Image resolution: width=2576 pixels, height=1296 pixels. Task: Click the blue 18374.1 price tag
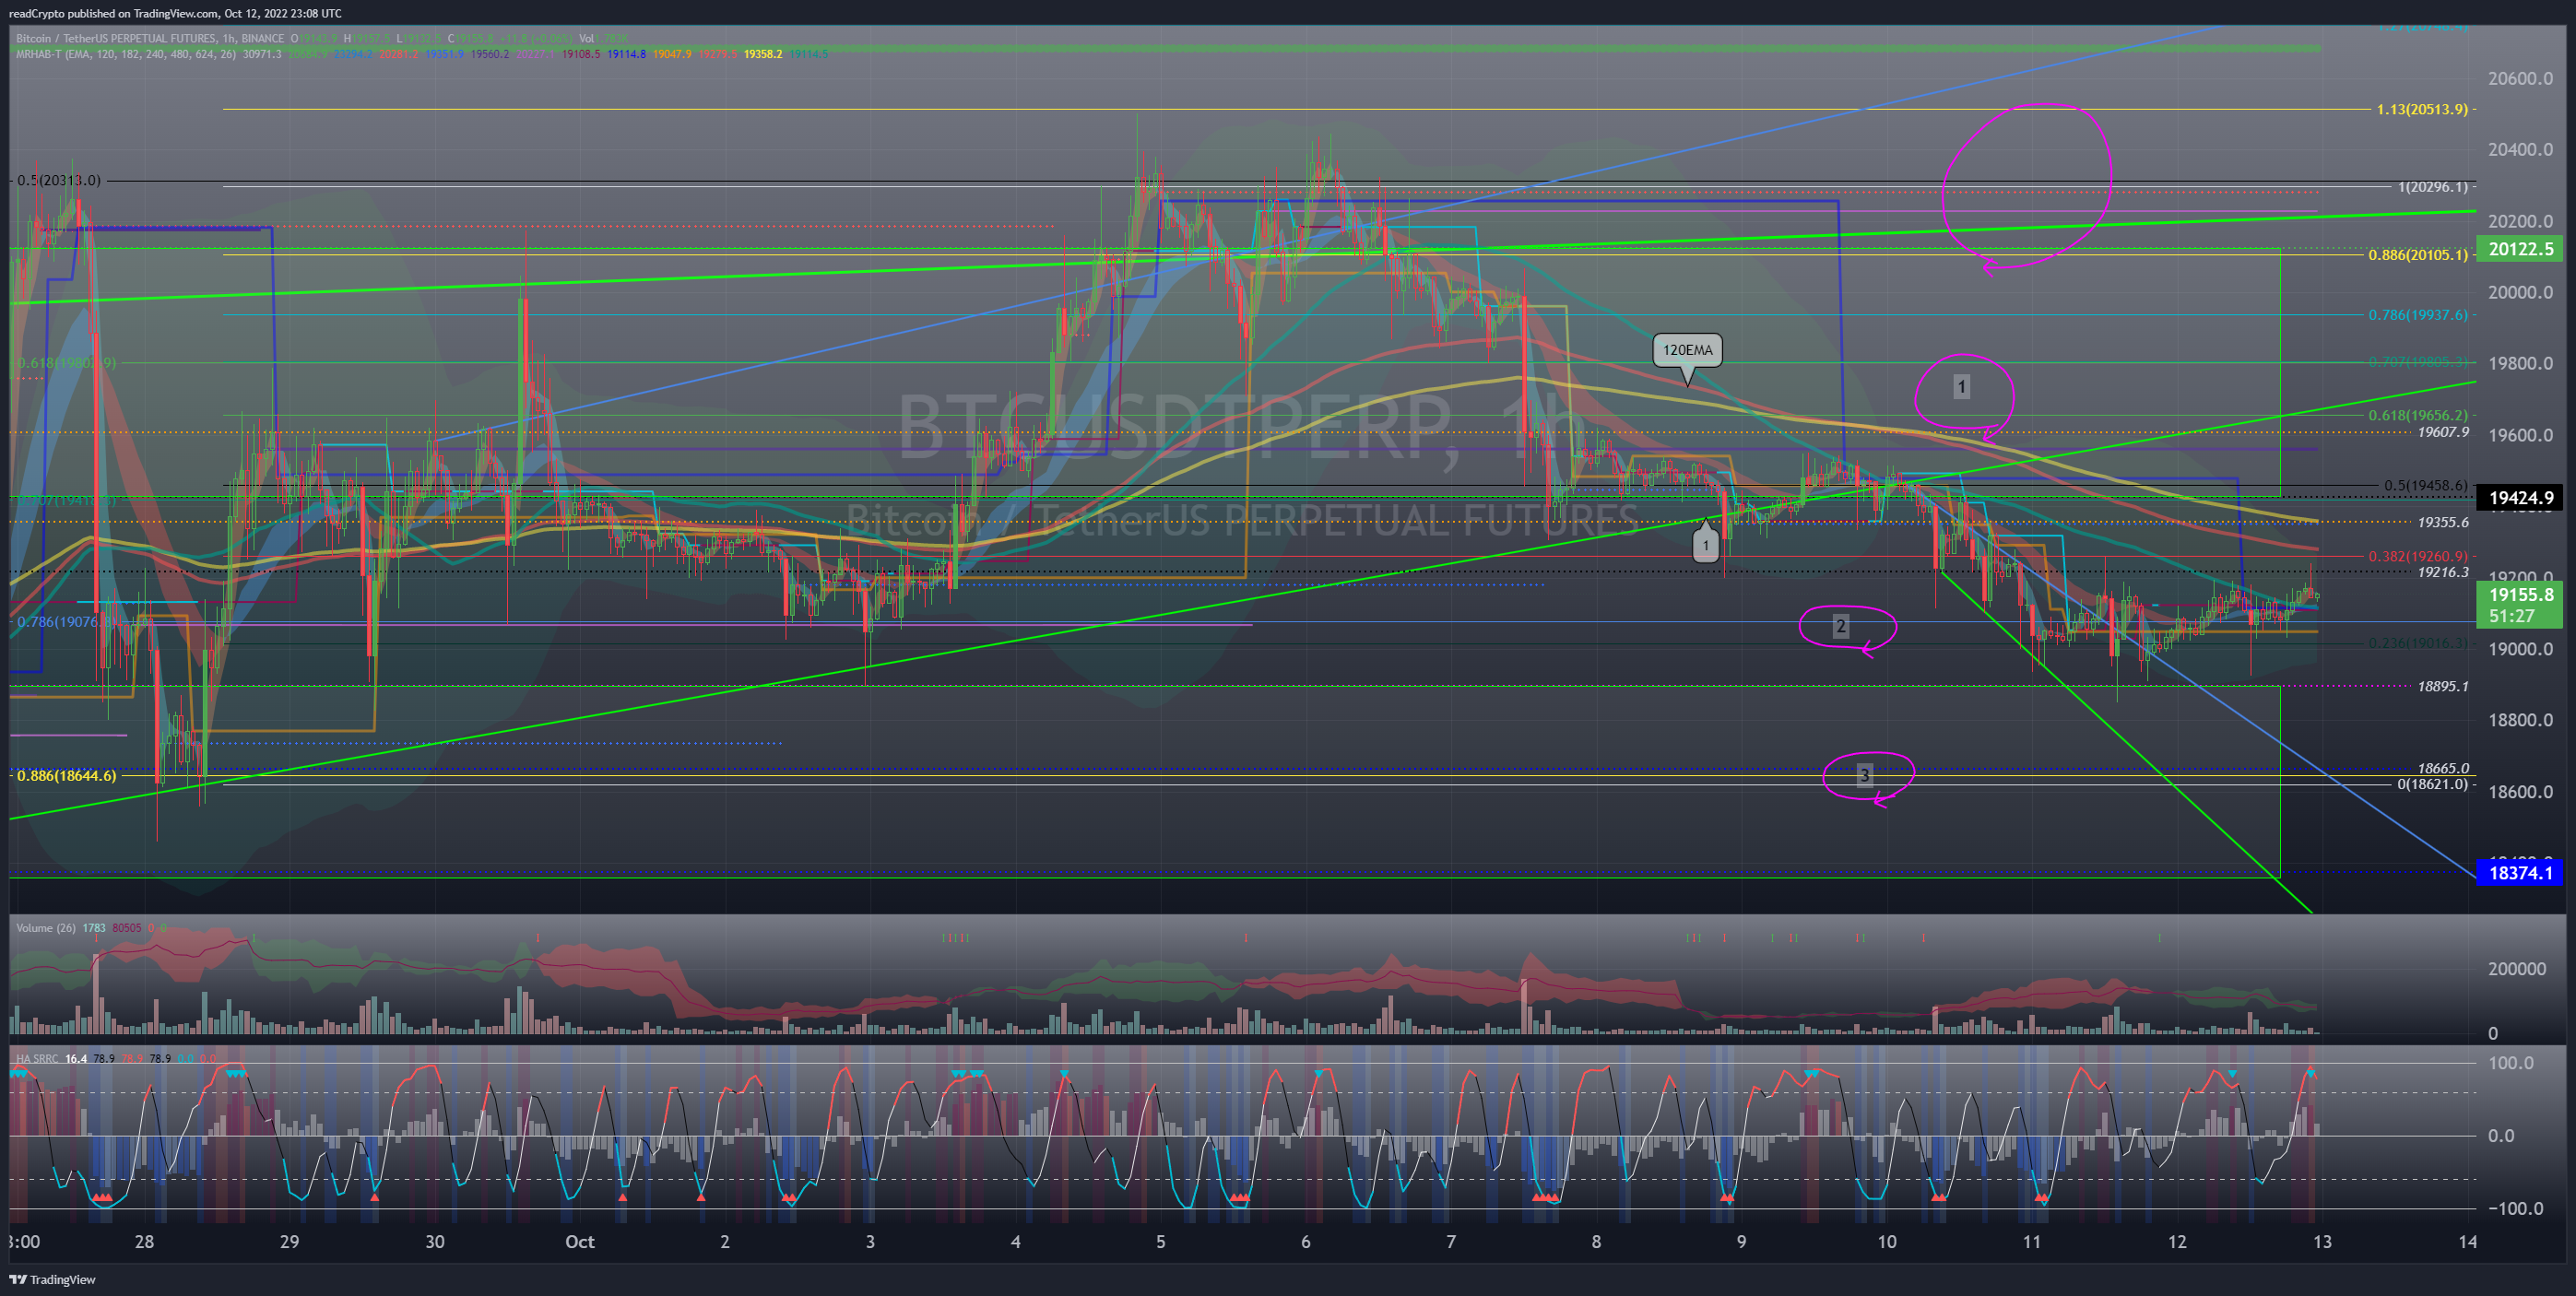[x=2519, y=873]
